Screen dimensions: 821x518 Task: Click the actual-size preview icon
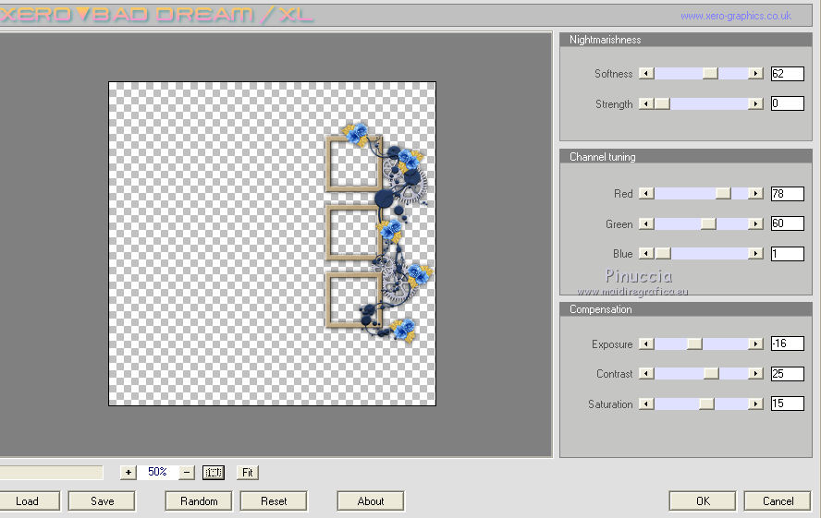click(214, 473)
